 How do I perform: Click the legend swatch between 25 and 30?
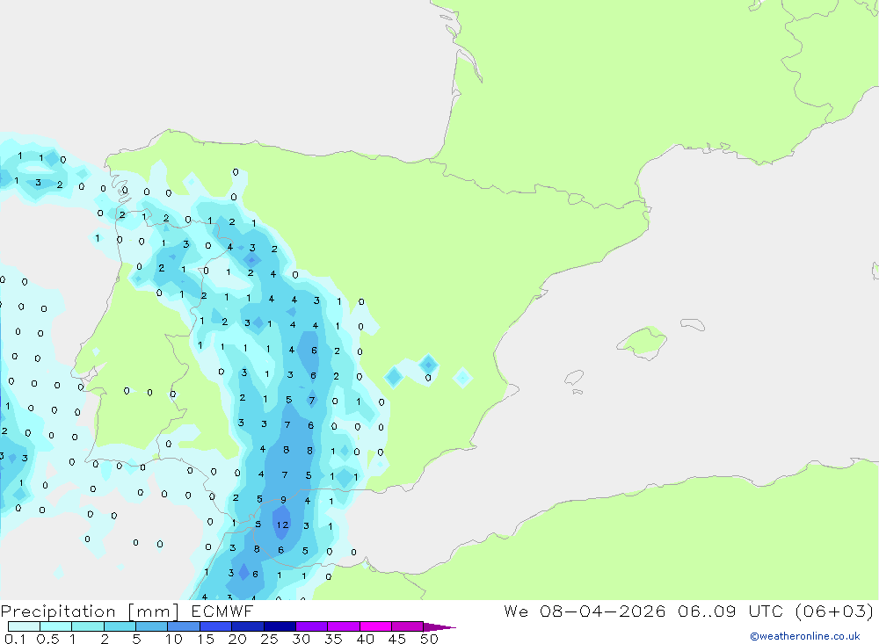click(280, 626)
